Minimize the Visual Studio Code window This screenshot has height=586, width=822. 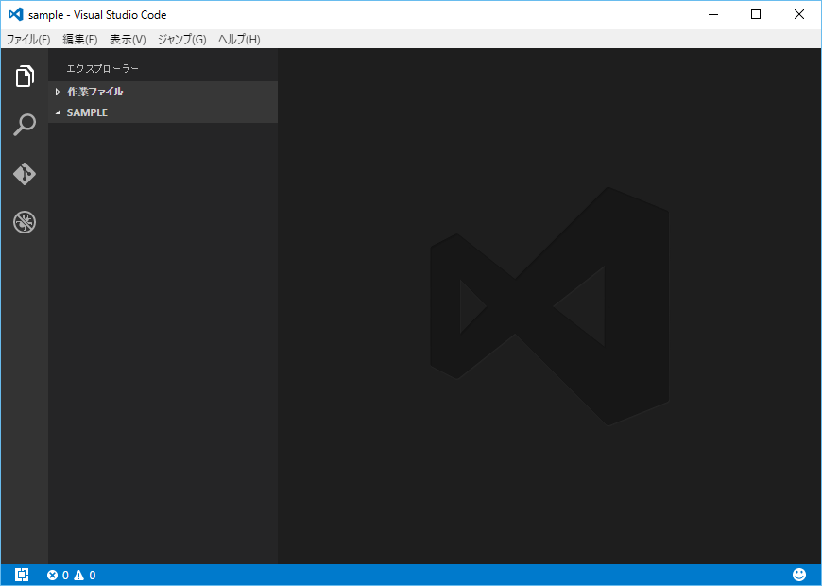pyautogui.click(x=711, y=15)
